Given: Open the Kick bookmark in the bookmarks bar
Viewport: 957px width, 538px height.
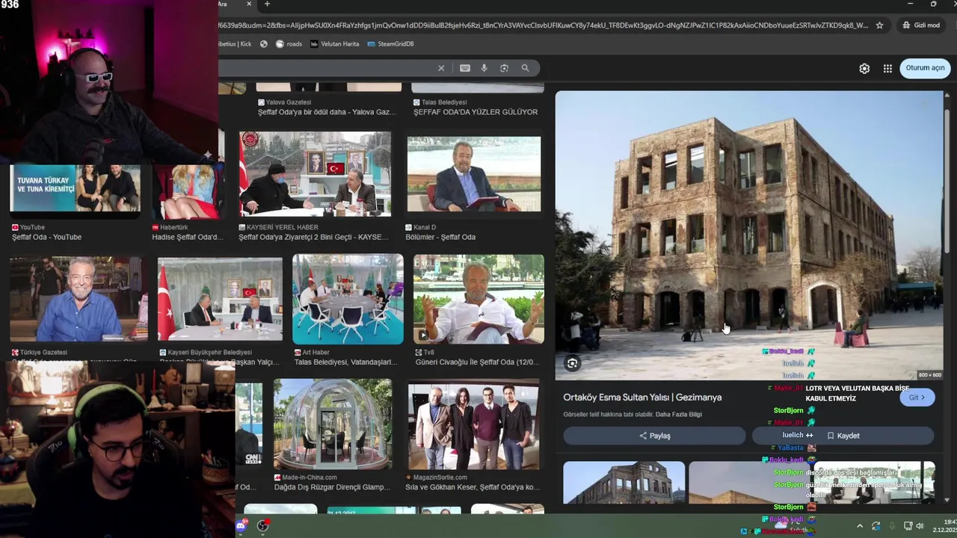Looking at the screenshot, I should point(236,43).
